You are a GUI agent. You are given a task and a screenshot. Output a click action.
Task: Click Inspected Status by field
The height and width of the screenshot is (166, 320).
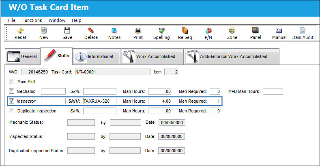pos(125,136)
